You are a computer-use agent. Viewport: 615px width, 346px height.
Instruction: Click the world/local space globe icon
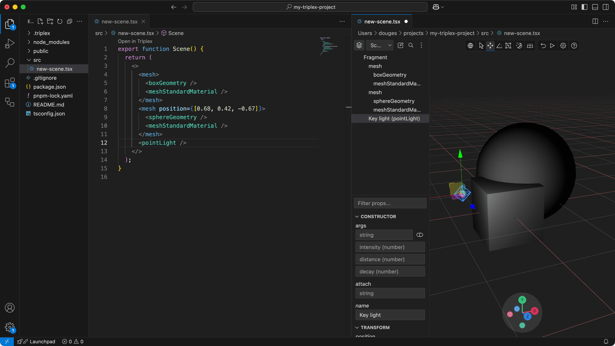click(470, 45)
